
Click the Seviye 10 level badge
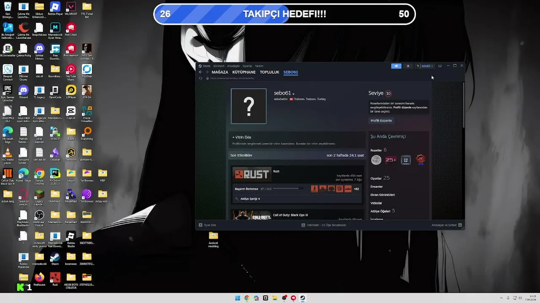tap(388, 93)
